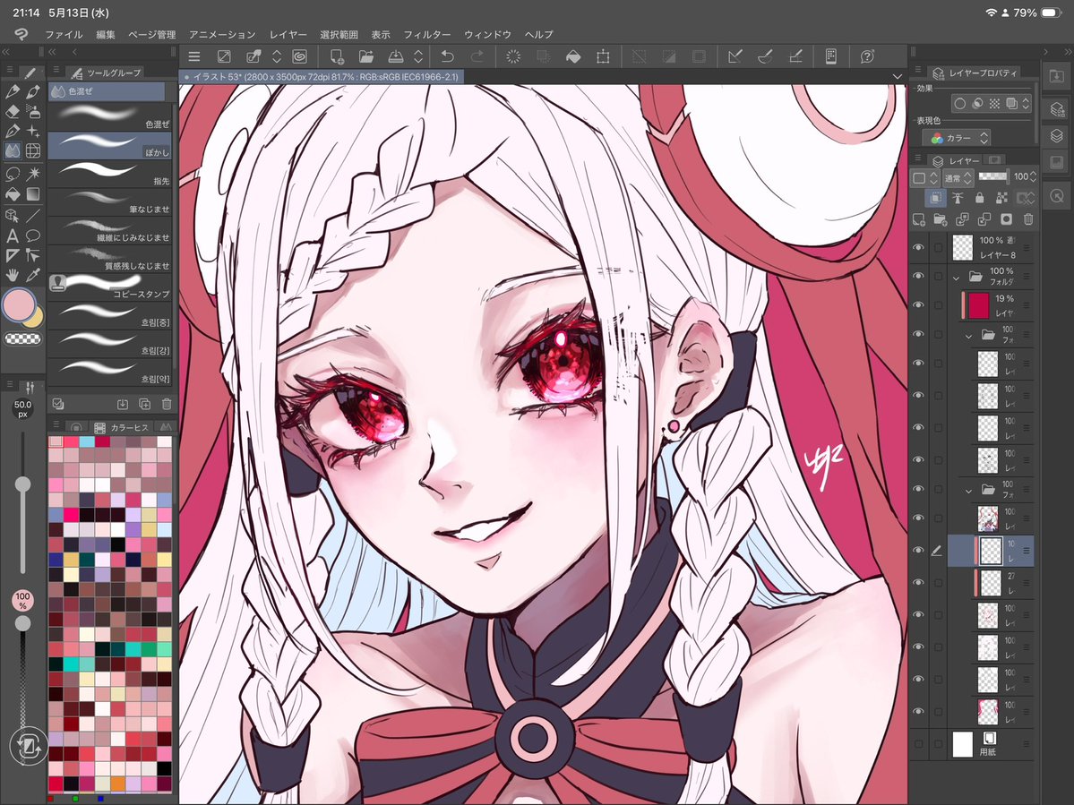Select the 筆なじませ sub tool
The height and width of the screenshot is (805, 1074).
[109, 202]
